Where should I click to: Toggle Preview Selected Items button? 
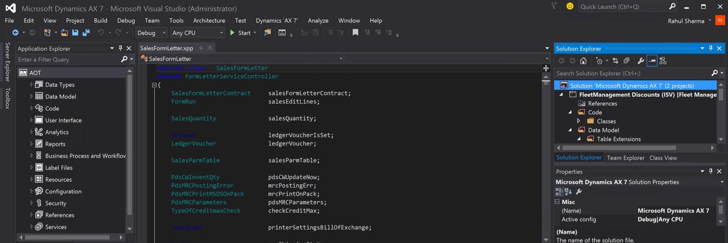tap(652, 61)
